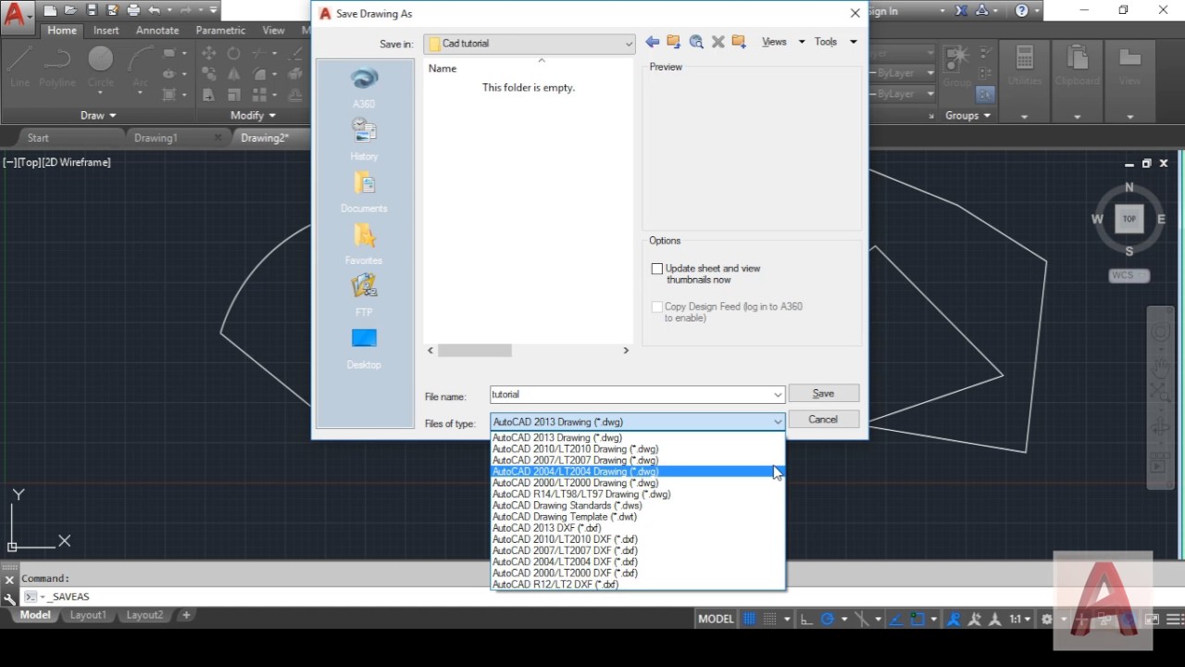Click the Save button in dialog
Viewport: 1185px width, 667px height.
pos(823,394)
